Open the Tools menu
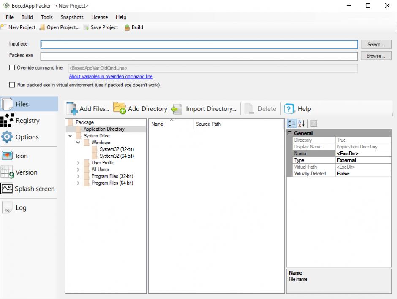This screenshot has height=299, width=397. [x=47, y=17]
